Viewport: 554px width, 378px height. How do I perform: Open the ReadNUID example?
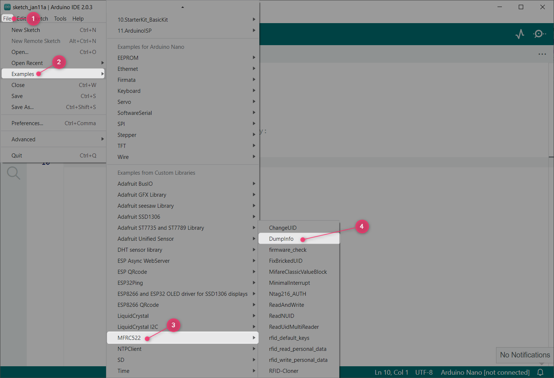(299, 316)
